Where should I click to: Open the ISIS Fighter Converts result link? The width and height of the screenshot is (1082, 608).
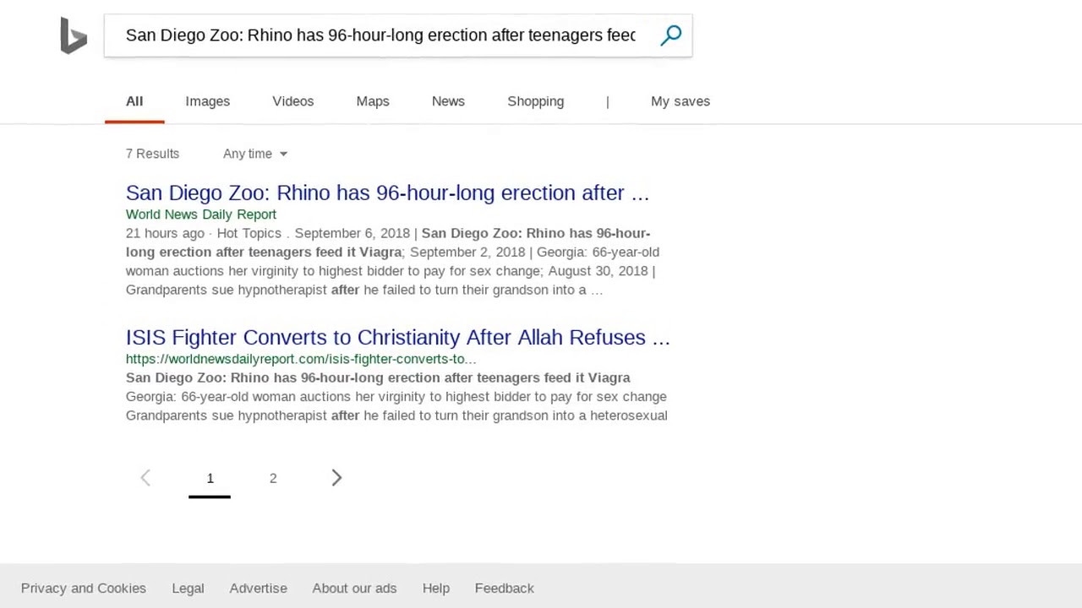(x=397, y=338)
